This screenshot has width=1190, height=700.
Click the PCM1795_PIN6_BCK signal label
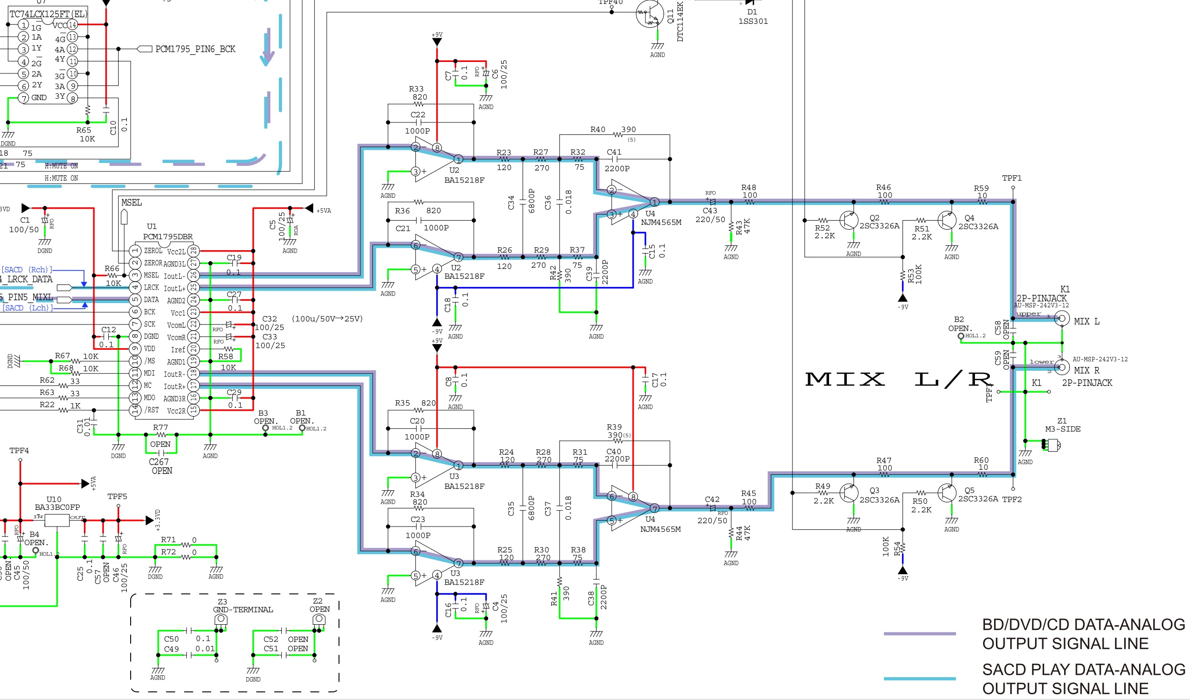coord(195,49)
